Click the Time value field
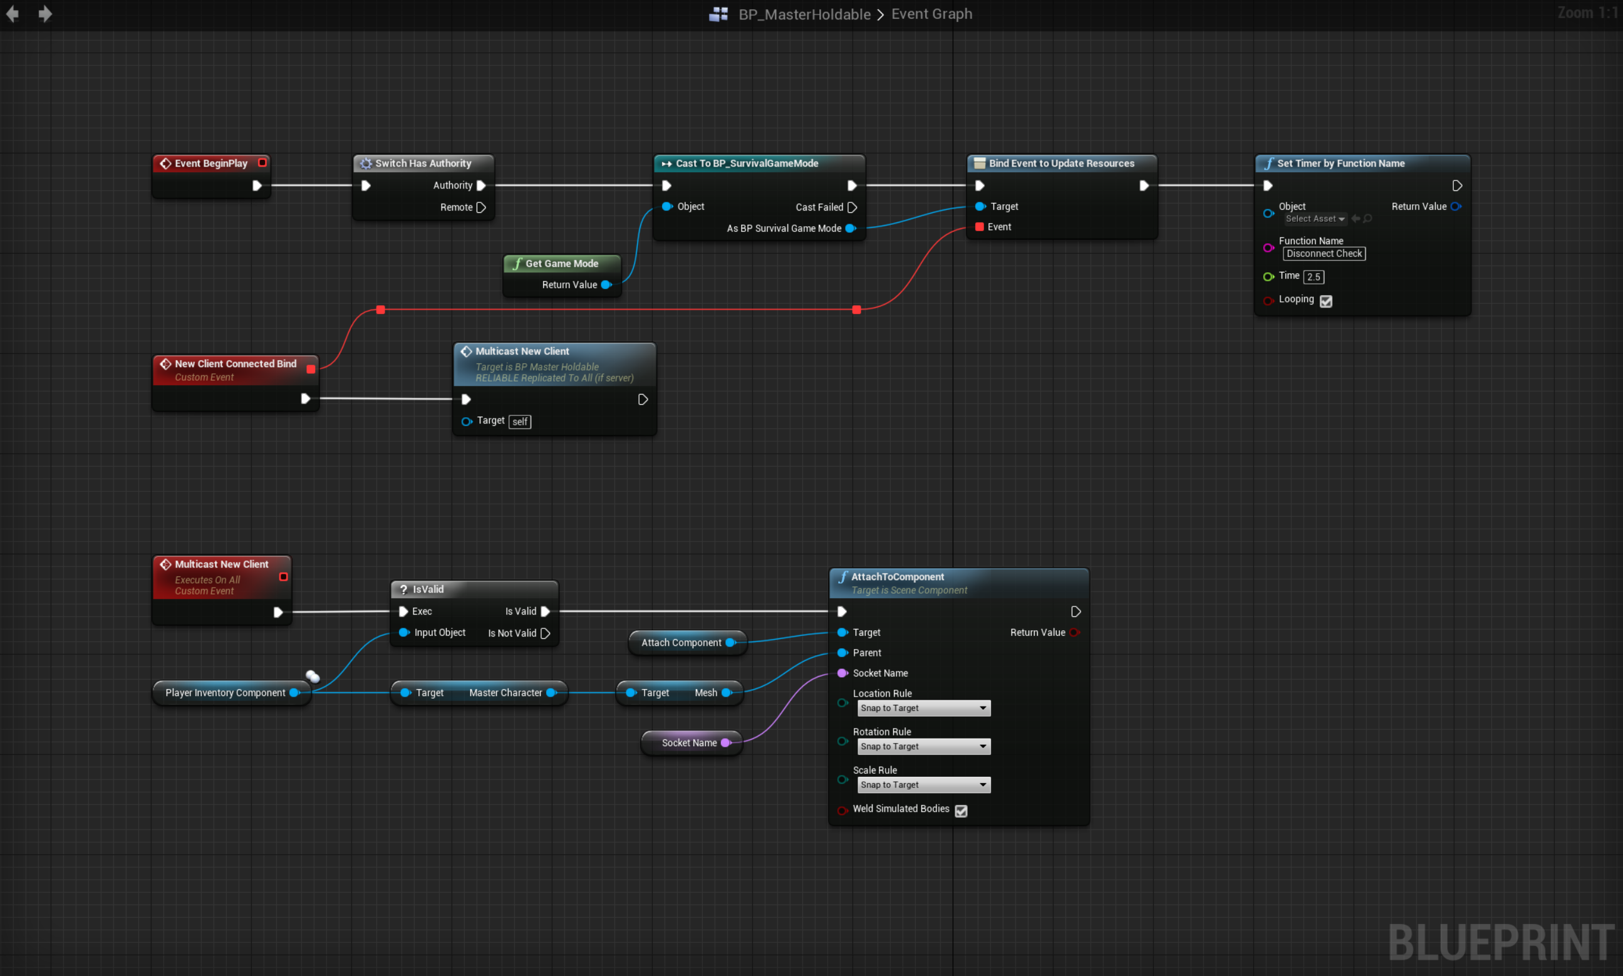This screenshot has width=1623, height=976. click(x=1314, y=277)
